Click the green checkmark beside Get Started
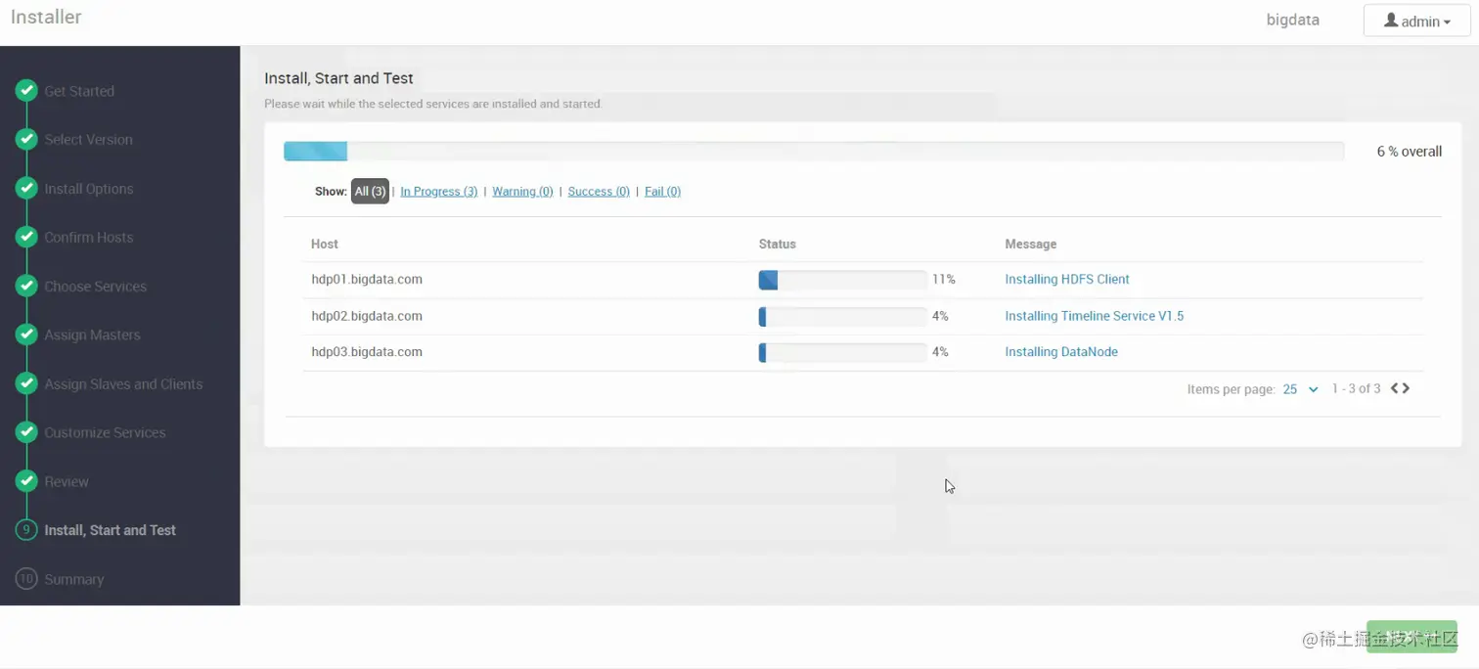 point(26,91)
